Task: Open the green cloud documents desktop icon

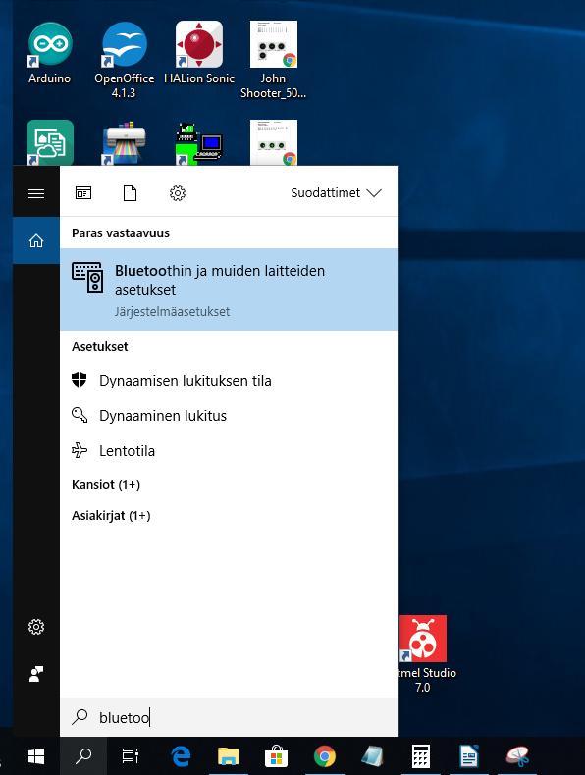Action: pos(50,142)
